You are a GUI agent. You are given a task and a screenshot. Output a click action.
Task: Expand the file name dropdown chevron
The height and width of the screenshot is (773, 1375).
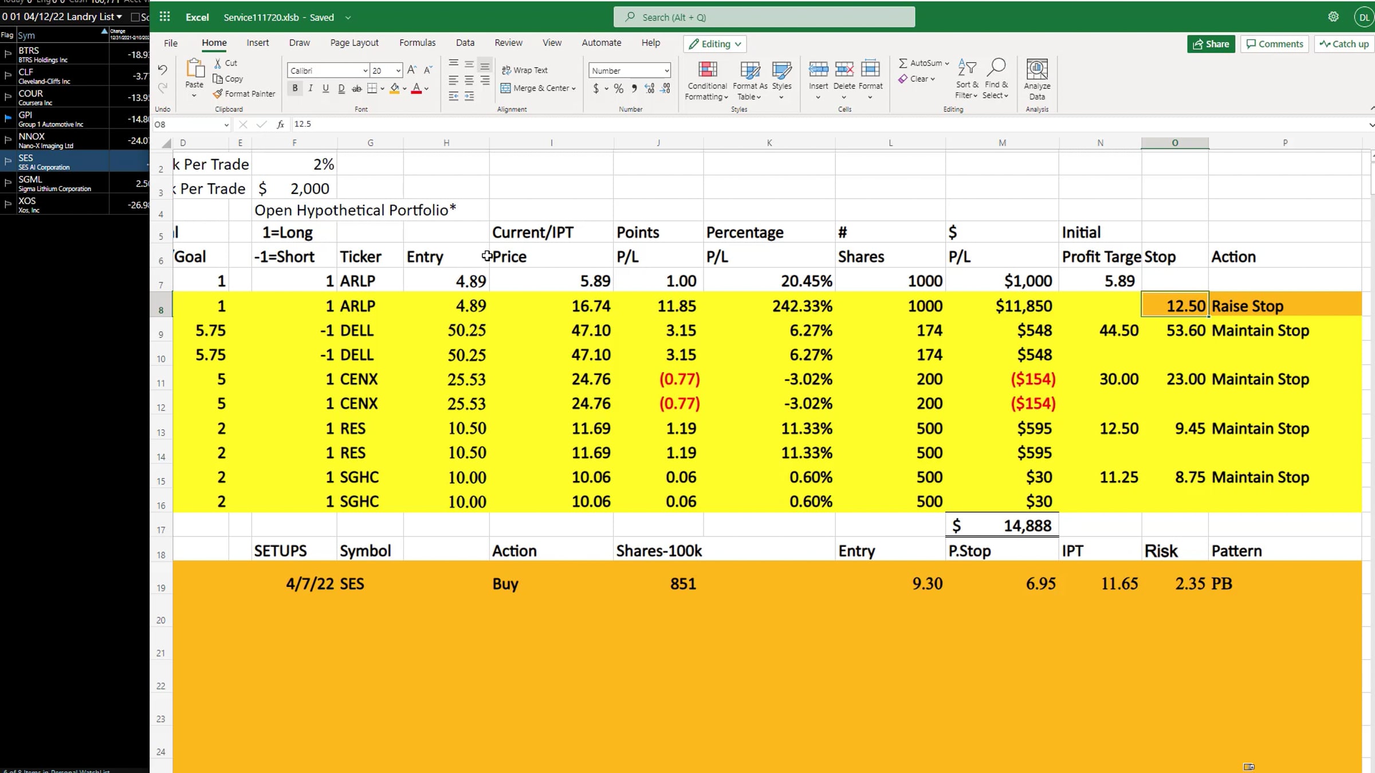(348, 18)
